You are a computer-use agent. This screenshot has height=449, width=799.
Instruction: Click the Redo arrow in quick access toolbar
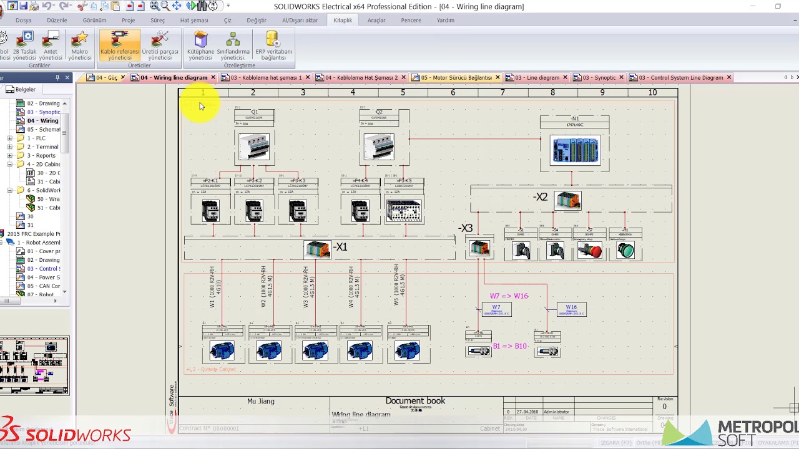(65, 6)
